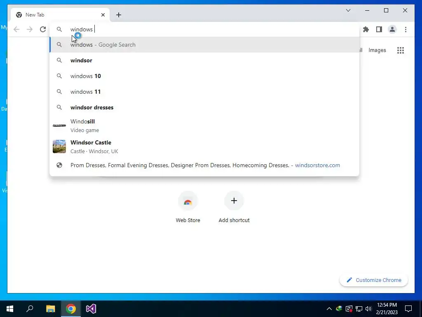Click the Chrome taskbar icon

point(71,309)
